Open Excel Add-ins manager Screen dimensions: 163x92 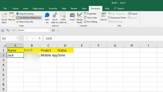pyautogui.click(x=55, y=18)
